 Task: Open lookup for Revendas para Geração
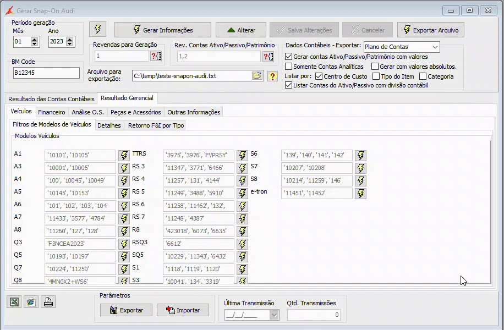[156, 56]
